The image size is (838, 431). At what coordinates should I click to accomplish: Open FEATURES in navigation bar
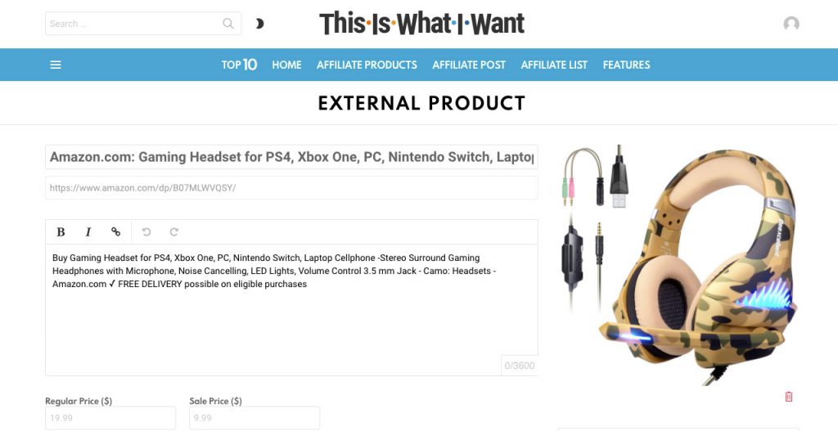point(626,65)
